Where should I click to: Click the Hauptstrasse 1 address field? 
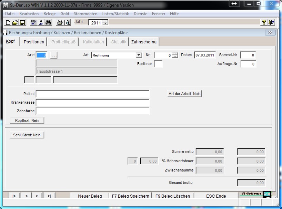77,71
